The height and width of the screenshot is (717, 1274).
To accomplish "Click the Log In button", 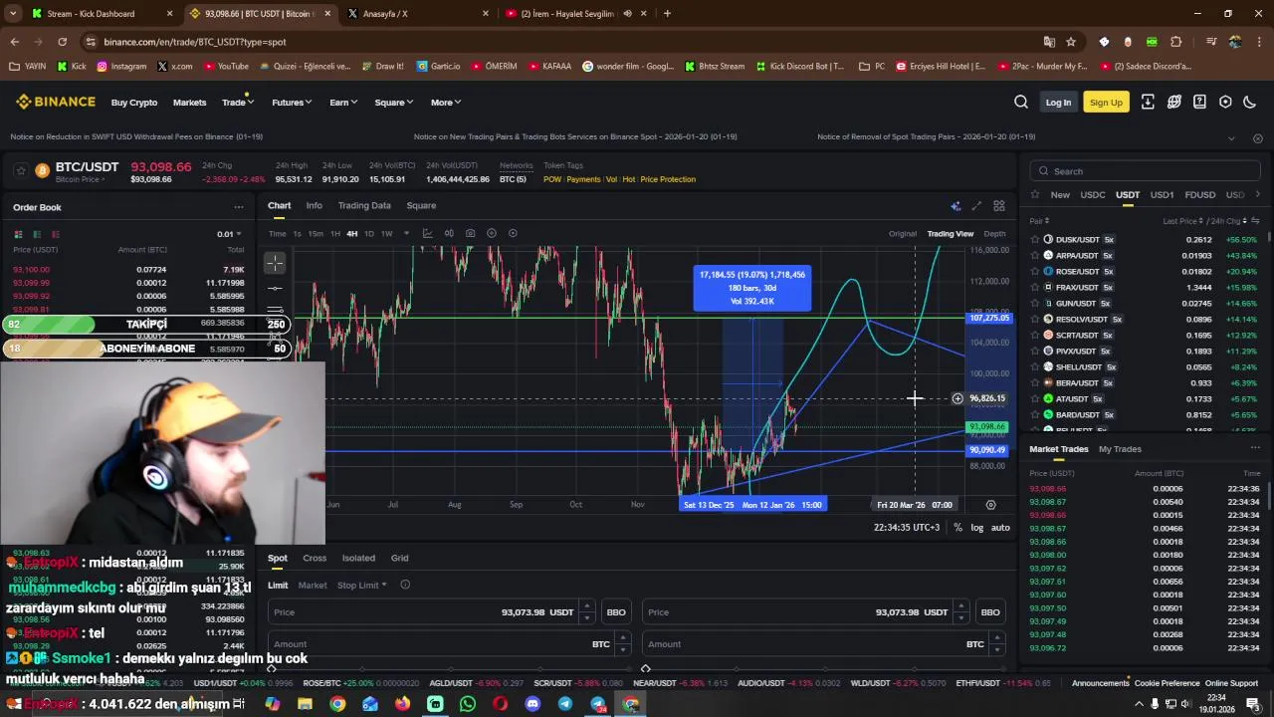I will 1058,103.
